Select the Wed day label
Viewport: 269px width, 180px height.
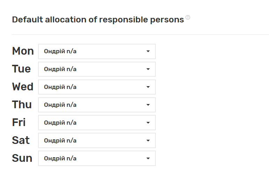tap(23, 87)
